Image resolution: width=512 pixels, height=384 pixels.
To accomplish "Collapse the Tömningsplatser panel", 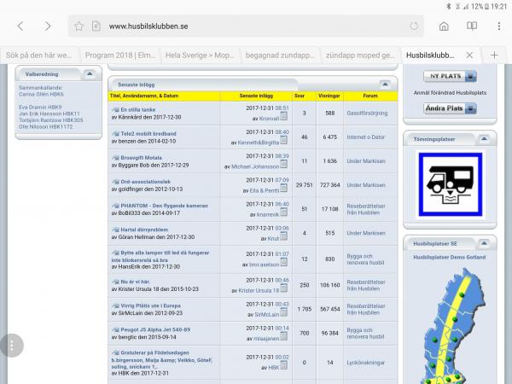I will coord(483,137).
